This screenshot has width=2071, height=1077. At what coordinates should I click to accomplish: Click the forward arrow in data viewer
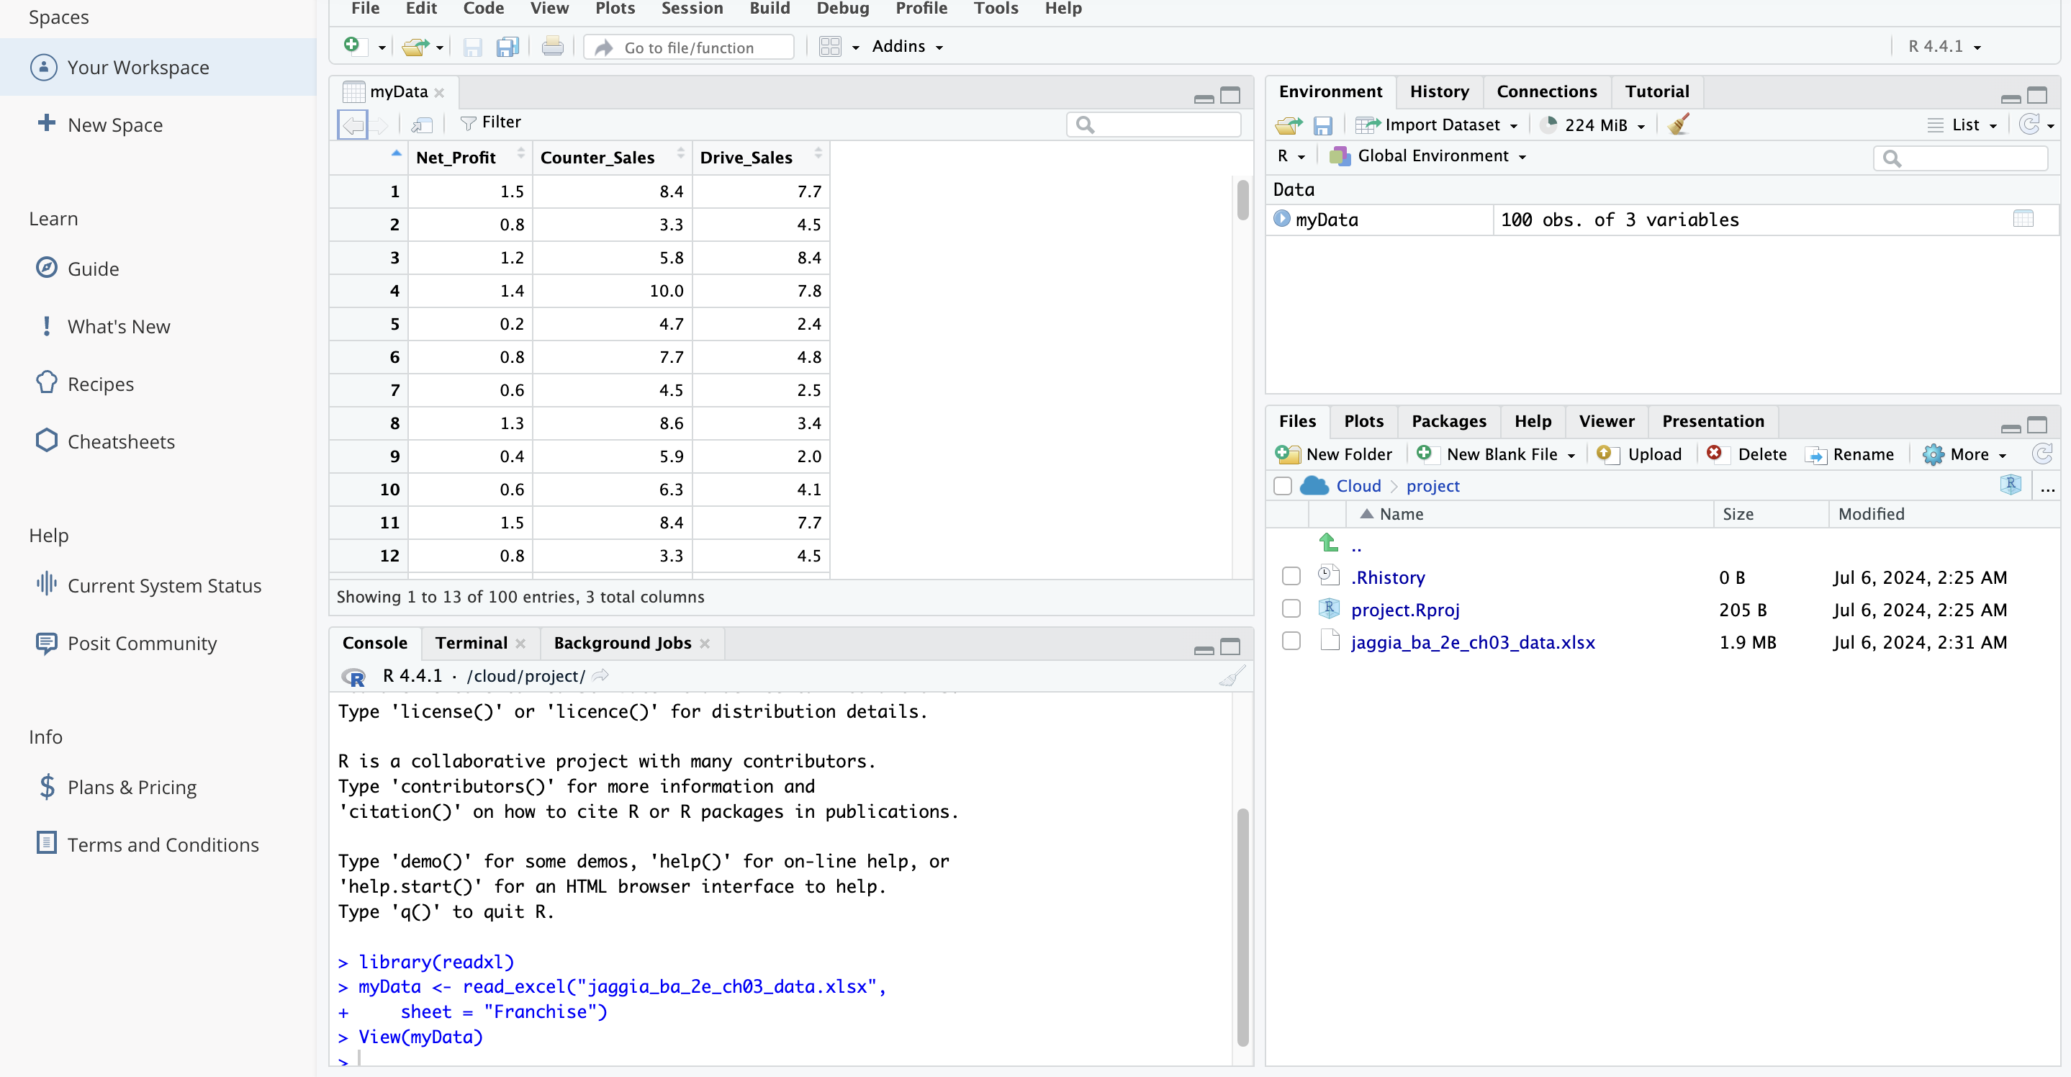379,125
